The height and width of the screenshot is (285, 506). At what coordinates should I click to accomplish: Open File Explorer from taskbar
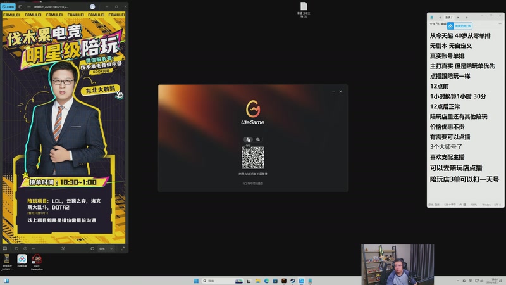pyautogui.click(x=257, y=281)
